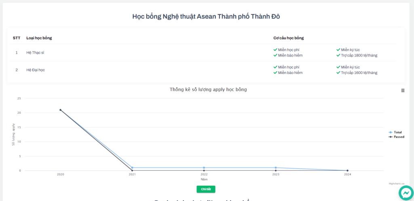Screen dimensions: 414x201
Task: Click the Loại học bổng column header
Action: coord(39,38)
